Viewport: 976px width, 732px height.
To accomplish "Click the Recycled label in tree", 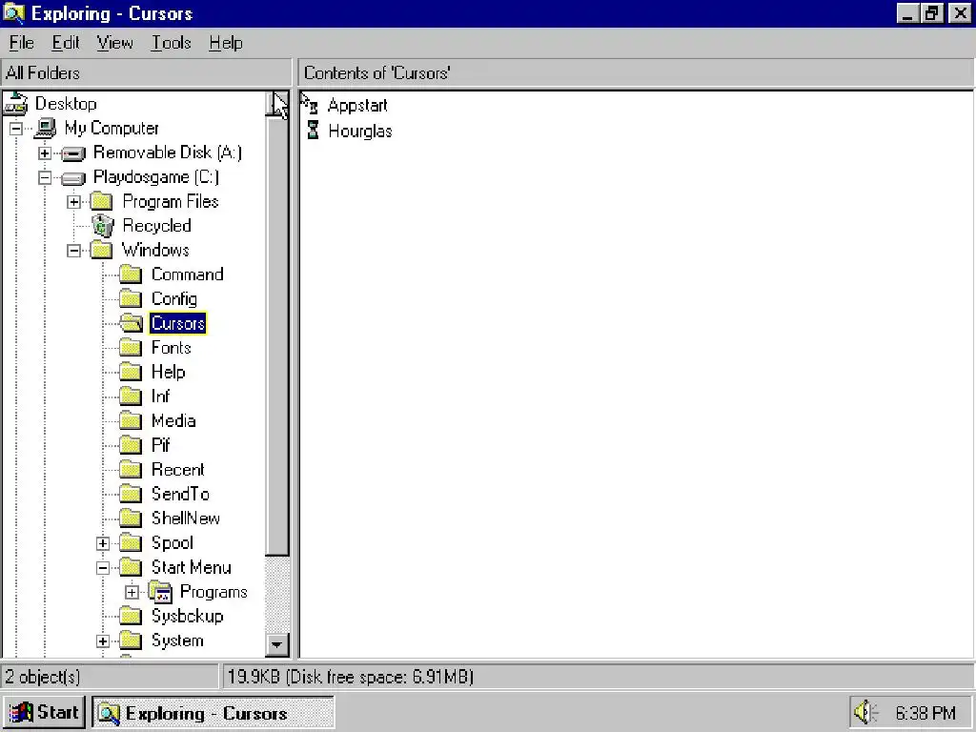I will [157, 226].
